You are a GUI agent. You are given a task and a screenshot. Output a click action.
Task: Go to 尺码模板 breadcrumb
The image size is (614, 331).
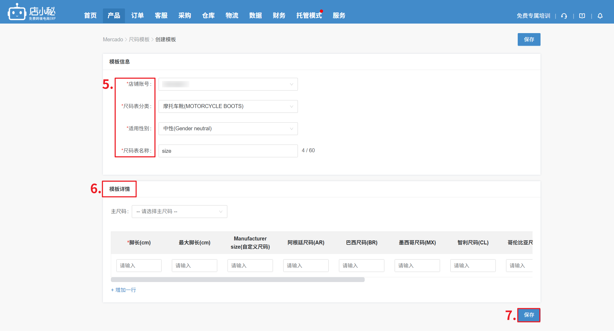pos(139,39)
